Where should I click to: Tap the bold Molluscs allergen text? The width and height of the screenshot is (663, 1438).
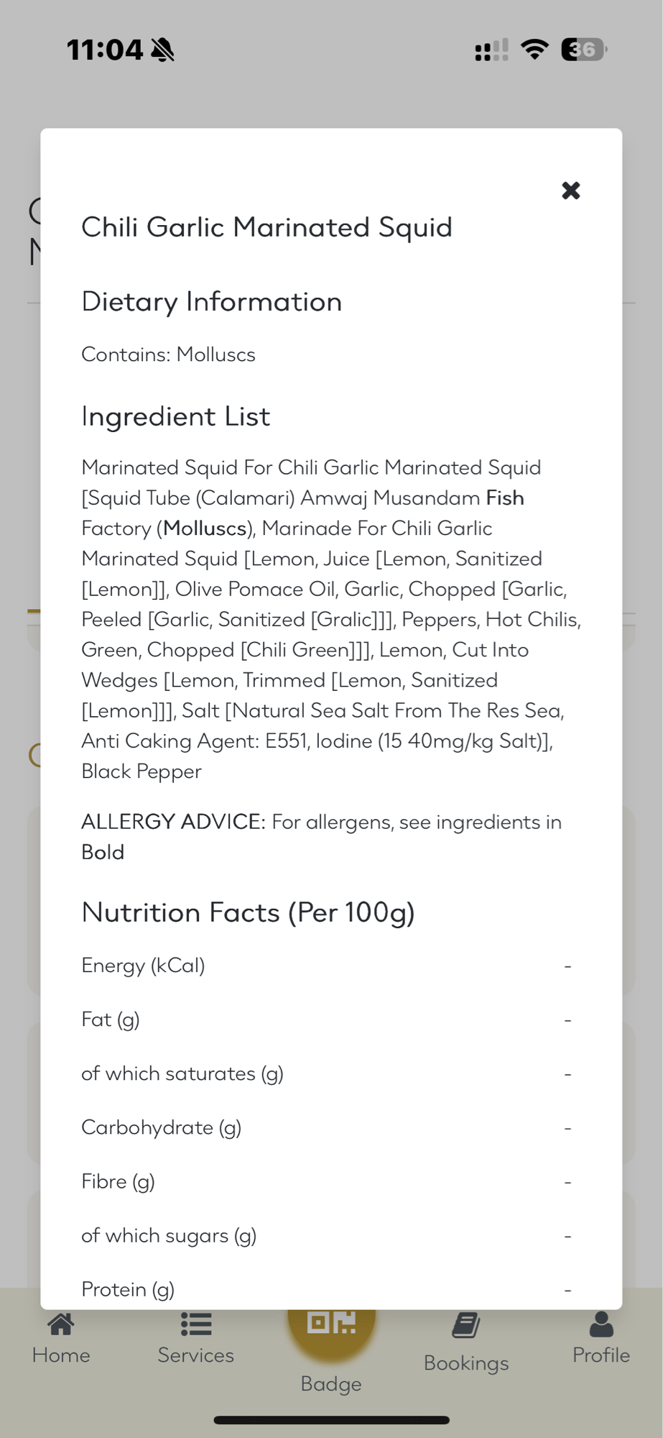coord(205,528)
